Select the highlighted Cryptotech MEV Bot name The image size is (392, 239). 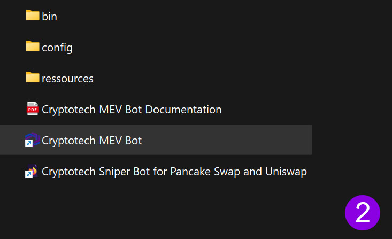tap(92, 141)
